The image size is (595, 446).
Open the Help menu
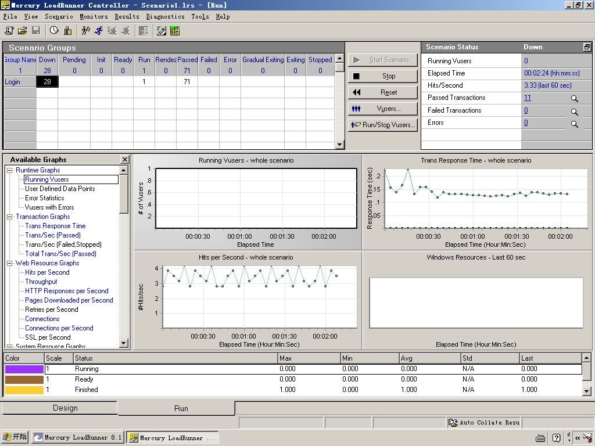[x=223, y=16]
